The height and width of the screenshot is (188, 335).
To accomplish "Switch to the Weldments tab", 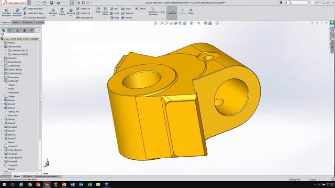I will pyautogui.click(x=28, y=22).
